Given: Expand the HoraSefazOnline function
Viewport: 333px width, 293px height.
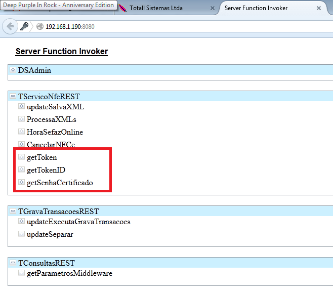Looking at the screenshot, I should pos(21,132).
